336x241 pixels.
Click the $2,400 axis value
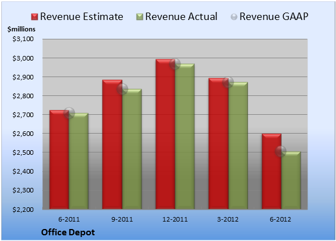click(23, 171)
